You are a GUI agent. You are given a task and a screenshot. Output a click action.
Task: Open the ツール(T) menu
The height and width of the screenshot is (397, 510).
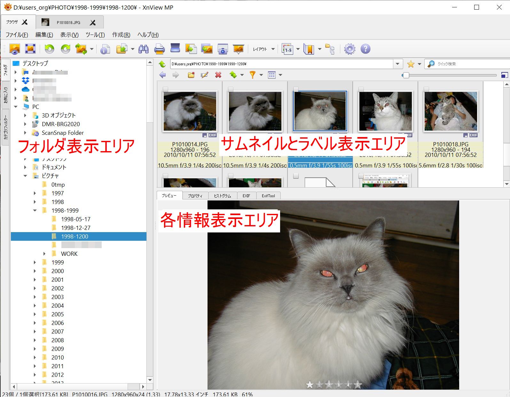95,35
